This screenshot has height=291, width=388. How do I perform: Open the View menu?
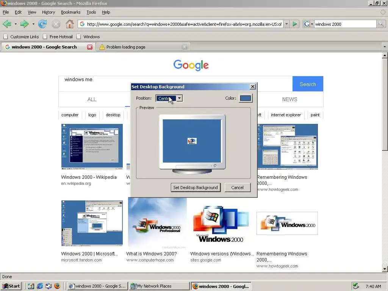click(x=32, y=12)
